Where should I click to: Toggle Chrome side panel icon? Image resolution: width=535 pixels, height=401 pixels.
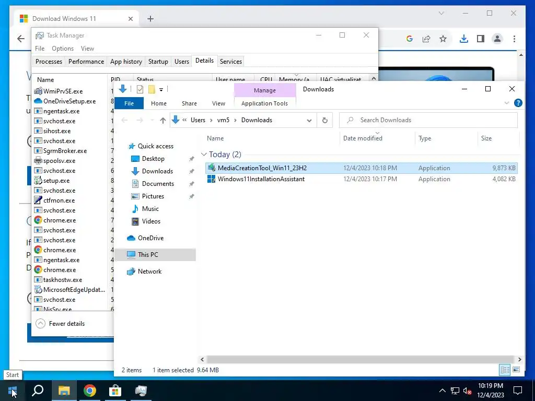coord(481,39)
